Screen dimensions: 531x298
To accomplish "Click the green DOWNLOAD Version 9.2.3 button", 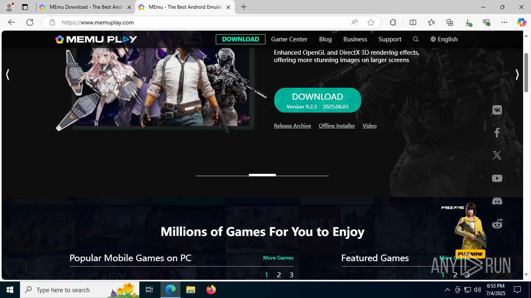I will [317, 100].
